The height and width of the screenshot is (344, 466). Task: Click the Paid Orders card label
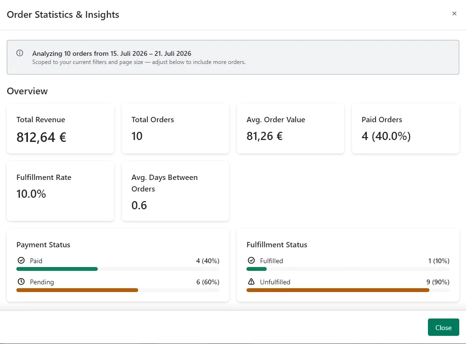point(382,119)
